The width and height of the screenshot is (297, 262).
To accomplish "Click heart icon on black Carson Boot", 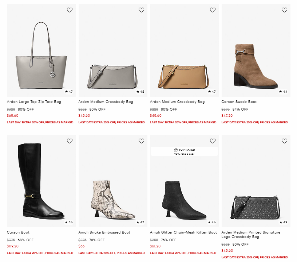I will click(70, 141).
